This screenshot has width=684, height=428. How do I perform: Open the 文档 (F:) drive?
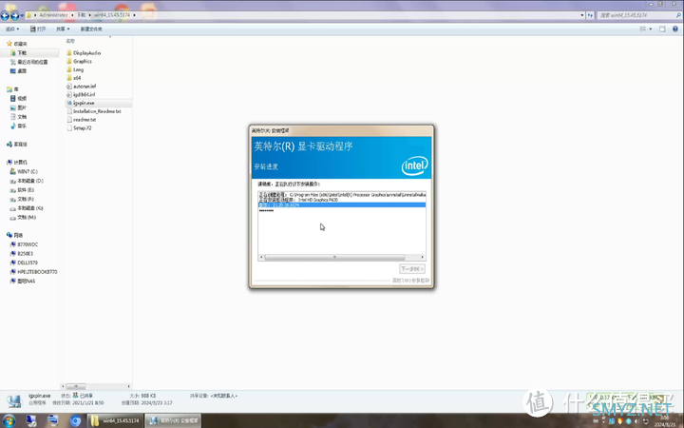tap(22, 199)
